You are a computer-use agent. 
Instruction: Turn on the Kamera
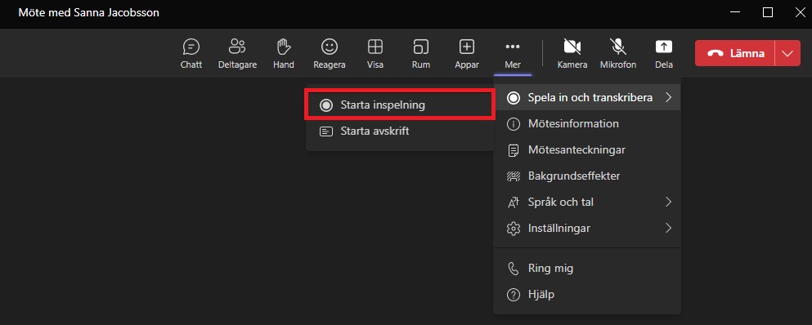click(x=572, y=54)
